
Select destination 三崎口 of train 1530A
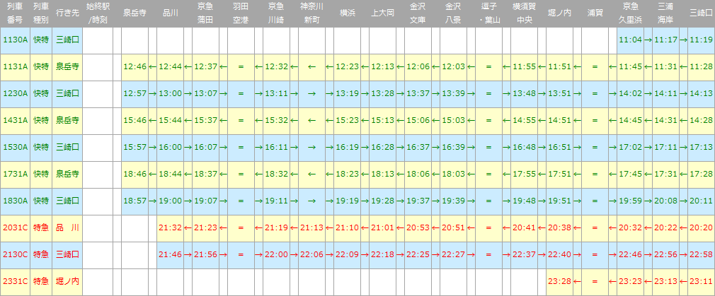tap(67, 147)
